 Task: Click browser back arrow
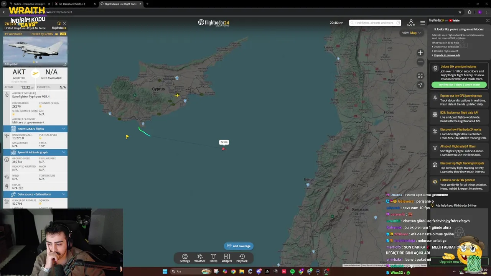4,12
